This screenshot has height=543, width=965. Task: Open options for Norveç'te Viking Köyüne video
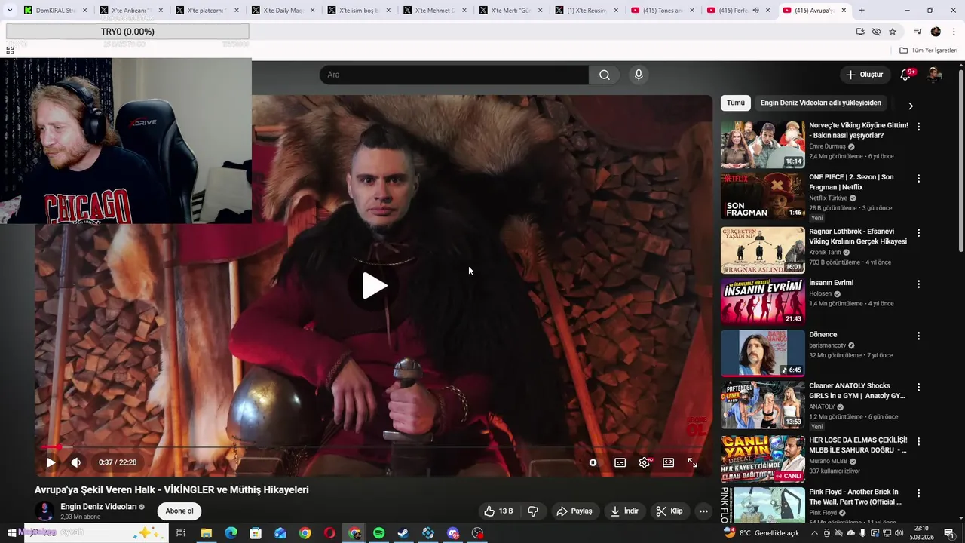[x=918, y=127]
